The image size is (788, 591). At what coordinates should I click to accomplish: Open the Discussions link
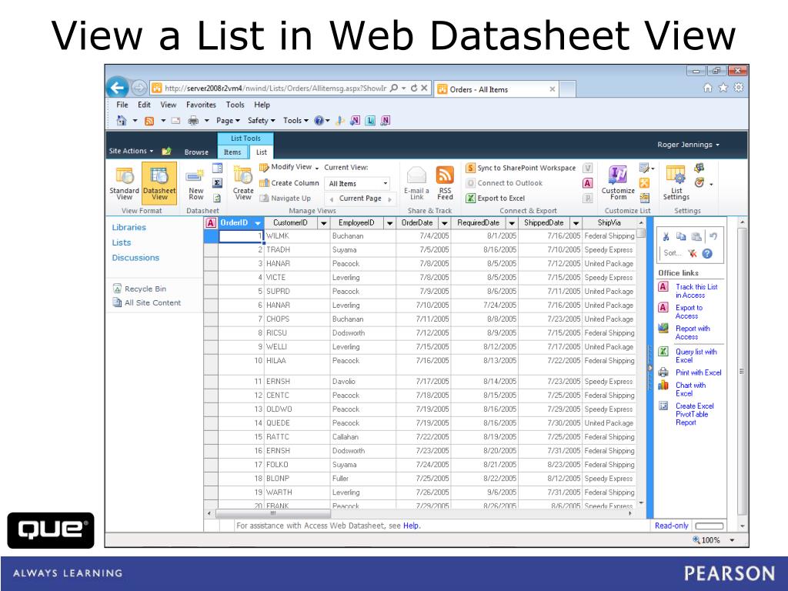coord(135,257)
